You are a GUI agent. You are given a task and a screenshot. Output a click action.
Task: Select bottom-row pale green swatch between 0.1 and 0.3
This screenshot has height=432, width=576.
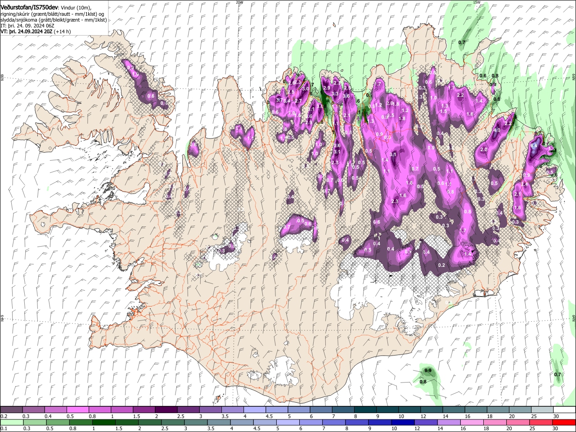[11, 423]
